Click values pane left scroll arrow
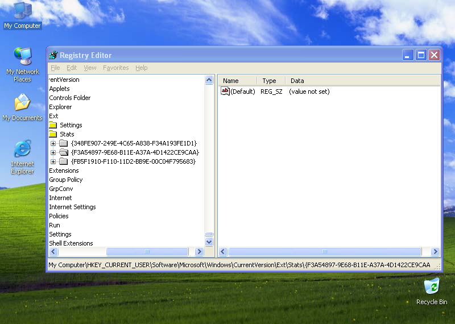 (223, 251)
